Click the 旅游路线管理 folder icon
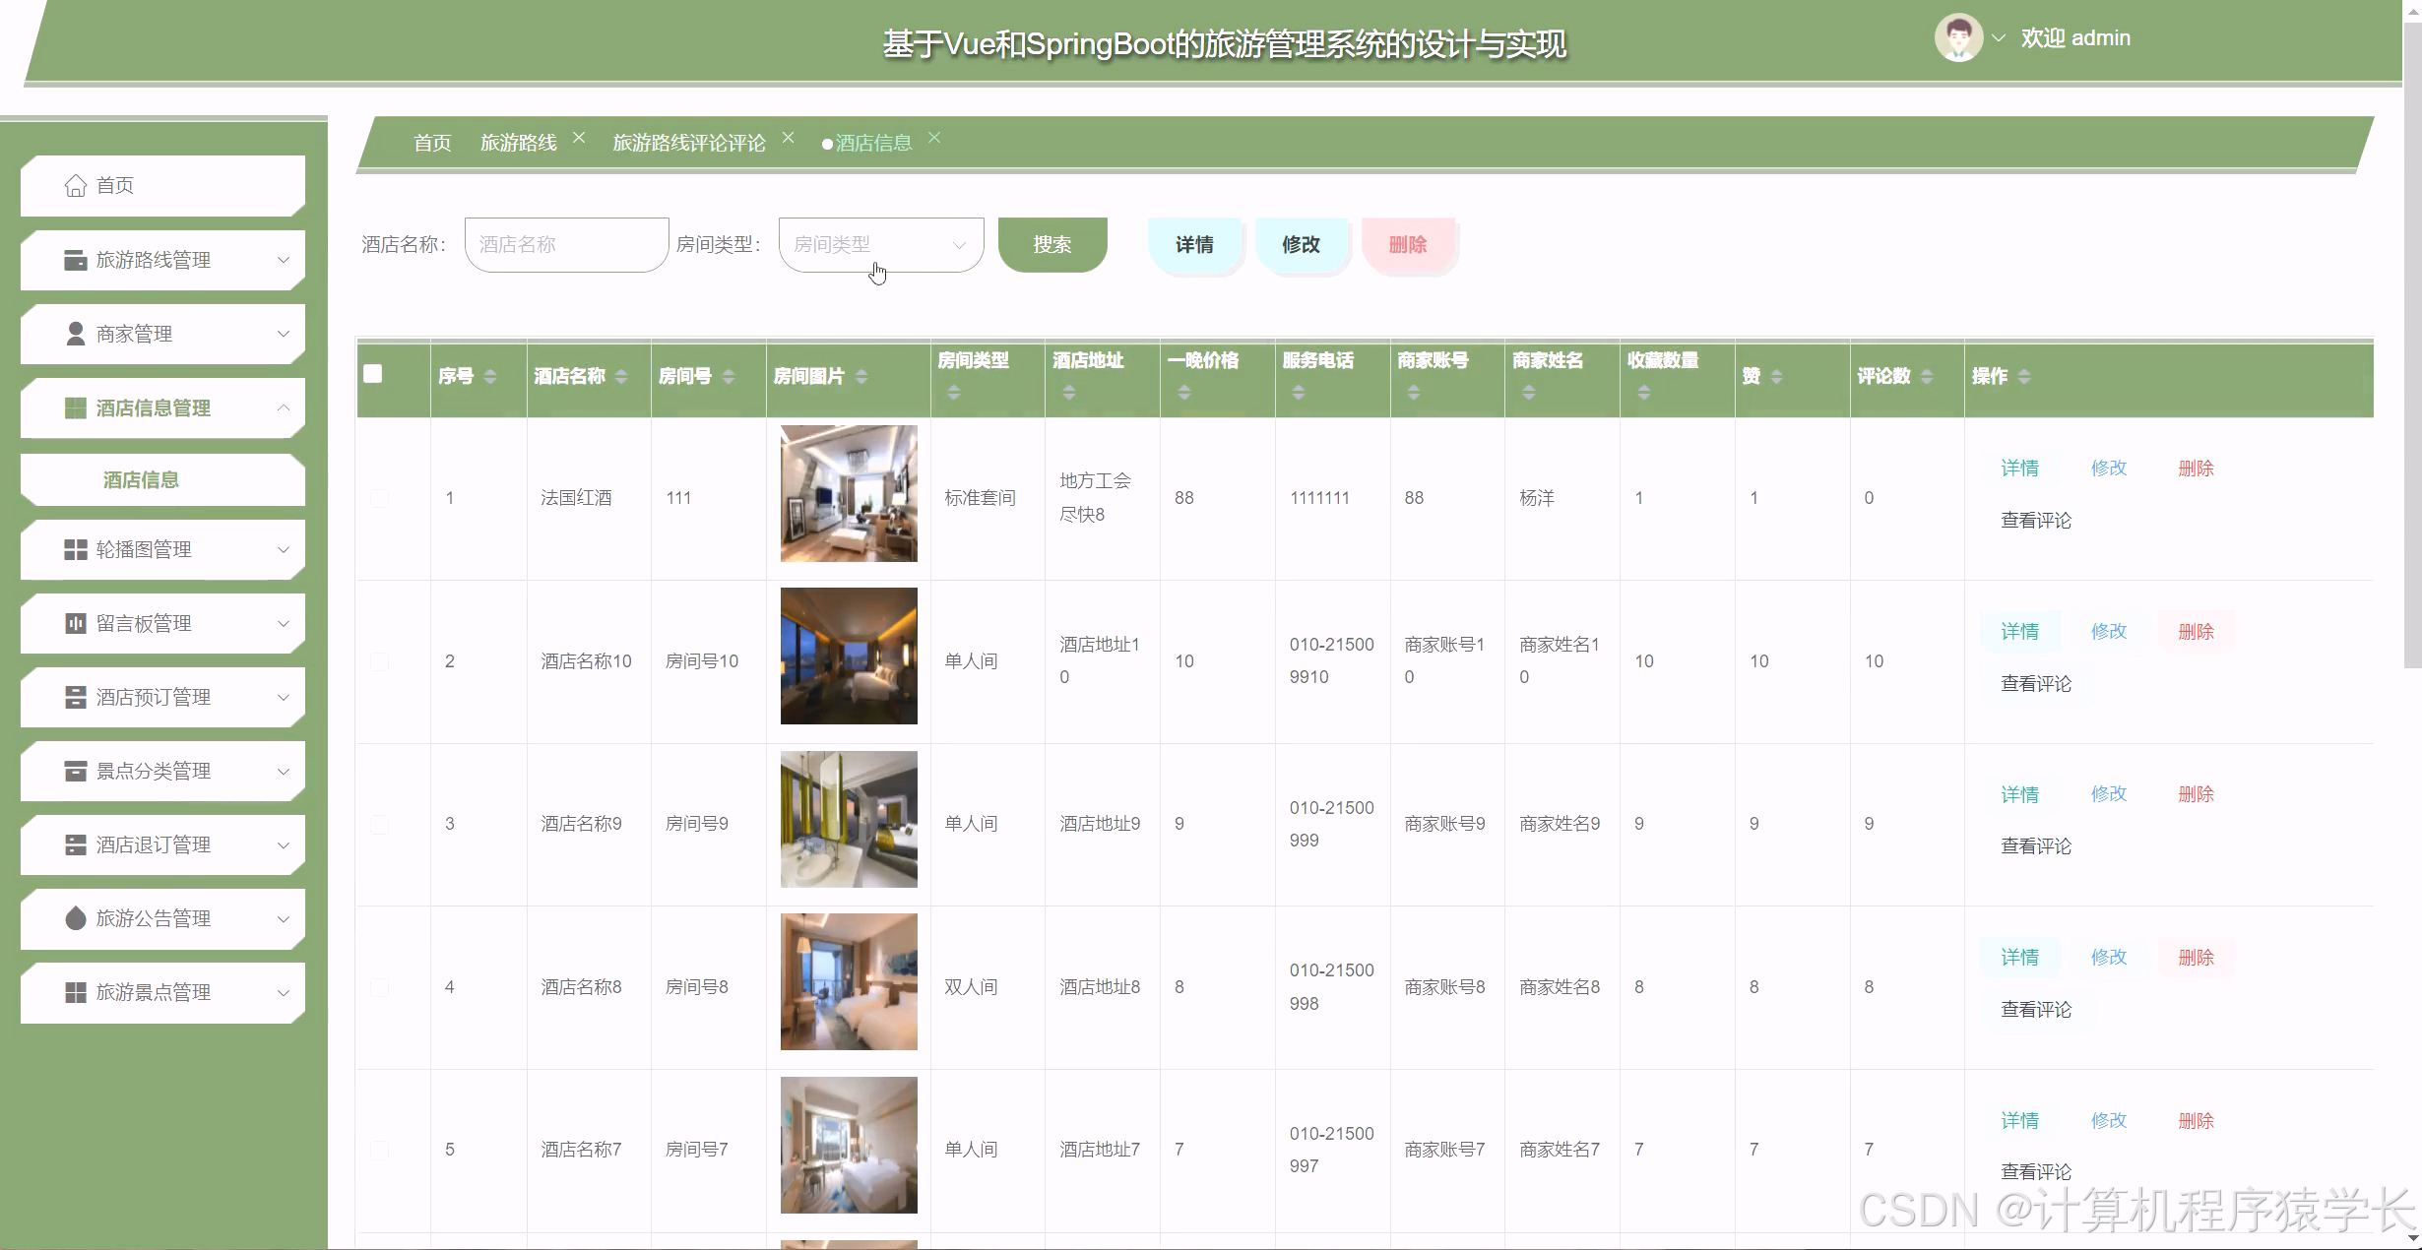 [75, 260]
